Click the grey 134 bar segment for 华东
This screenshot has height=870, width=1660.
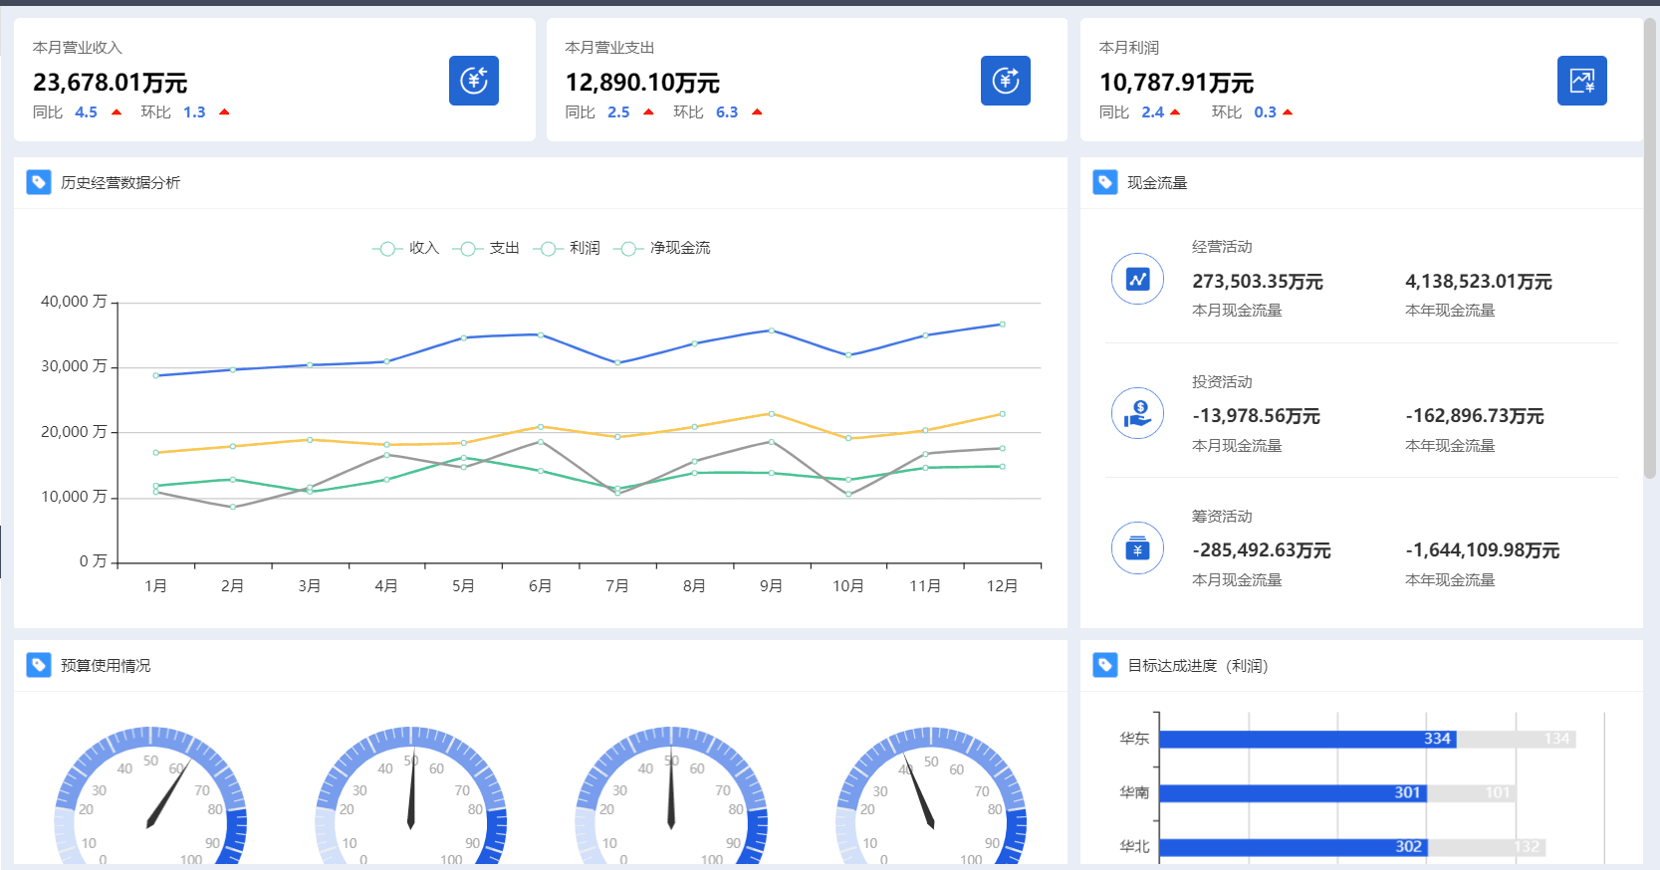pyautogui.click(x=1517, y=739)
